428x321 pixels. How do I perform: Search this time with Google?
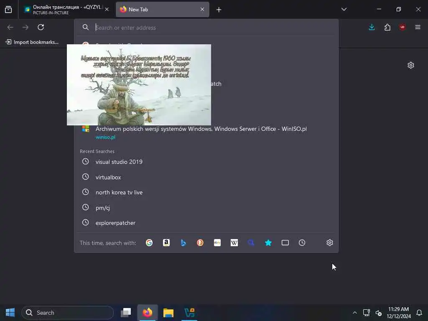pos(149,243)
